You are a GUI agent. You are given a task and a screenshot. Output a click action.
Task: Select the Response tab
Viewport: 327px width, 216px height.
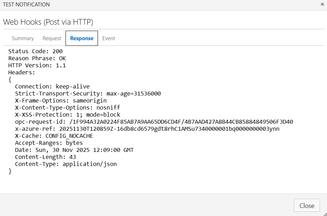(81, 38)
